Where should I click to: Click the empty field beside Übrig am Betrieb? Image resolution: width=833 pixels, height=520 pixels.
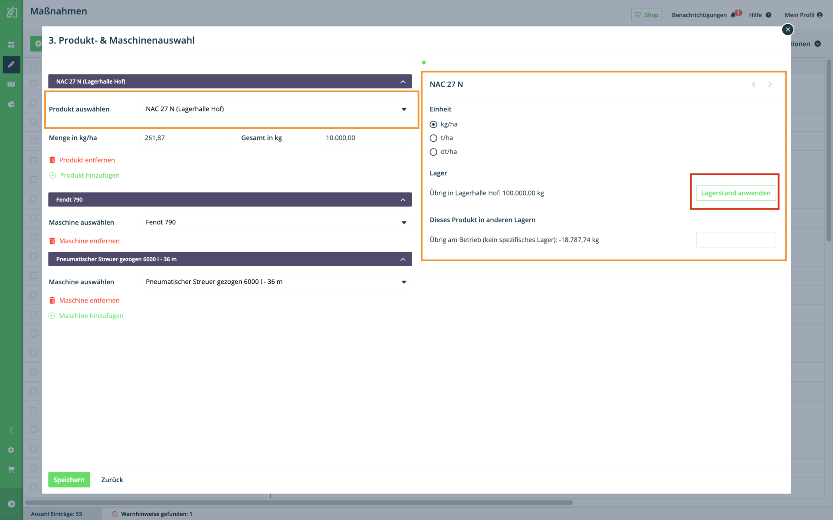(736, 240)
